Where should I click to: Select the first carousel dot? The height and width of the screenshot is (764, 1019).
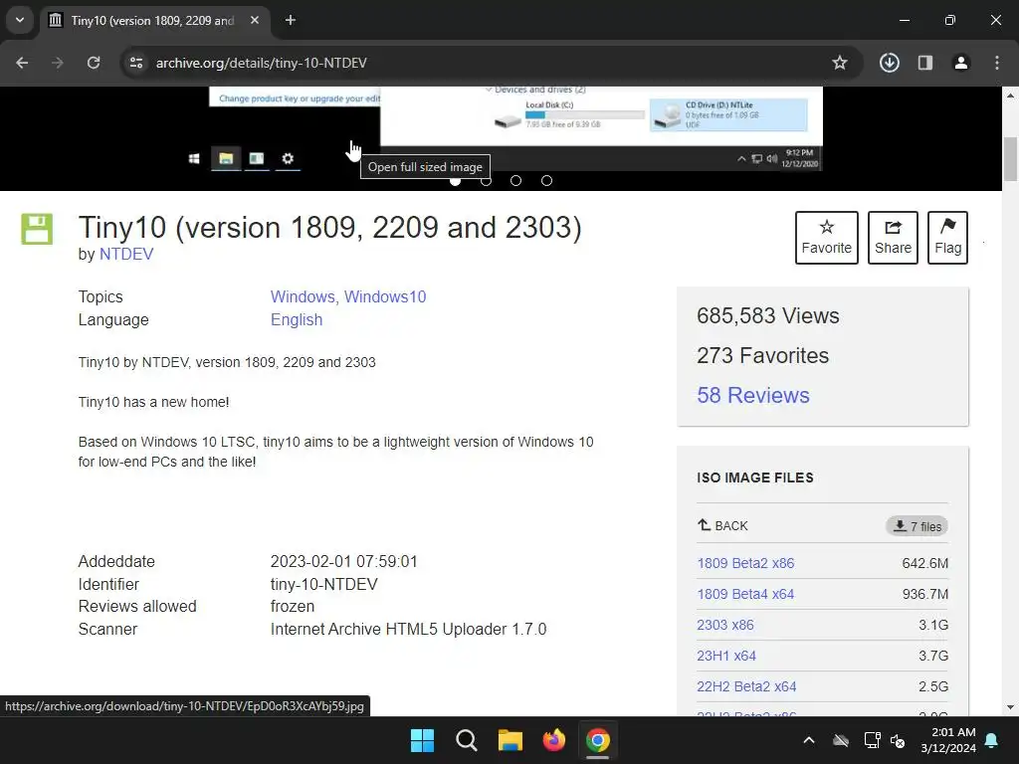456,181
